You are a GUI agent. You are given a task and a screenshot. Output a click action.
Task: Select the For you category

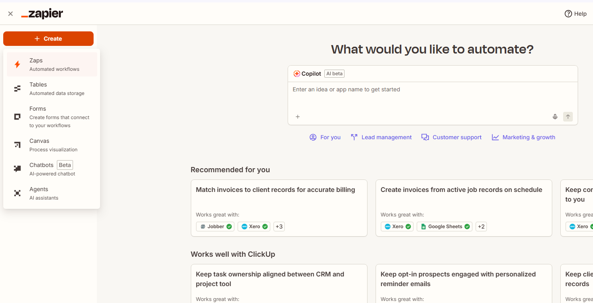pyautogui.click(x=325, y=137)
